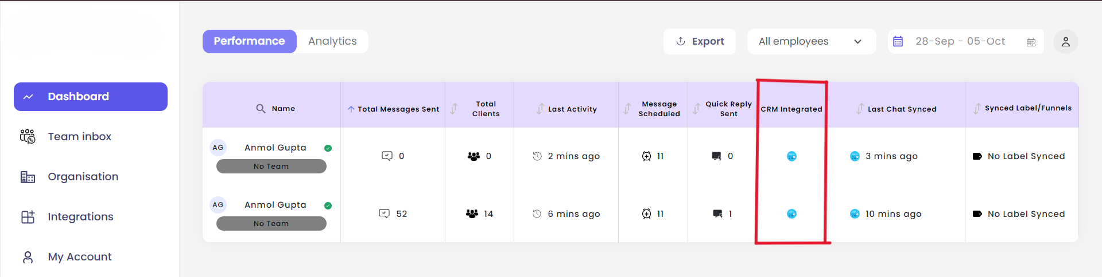
Task: Switch to the Analytics tab
Action: 332,41
